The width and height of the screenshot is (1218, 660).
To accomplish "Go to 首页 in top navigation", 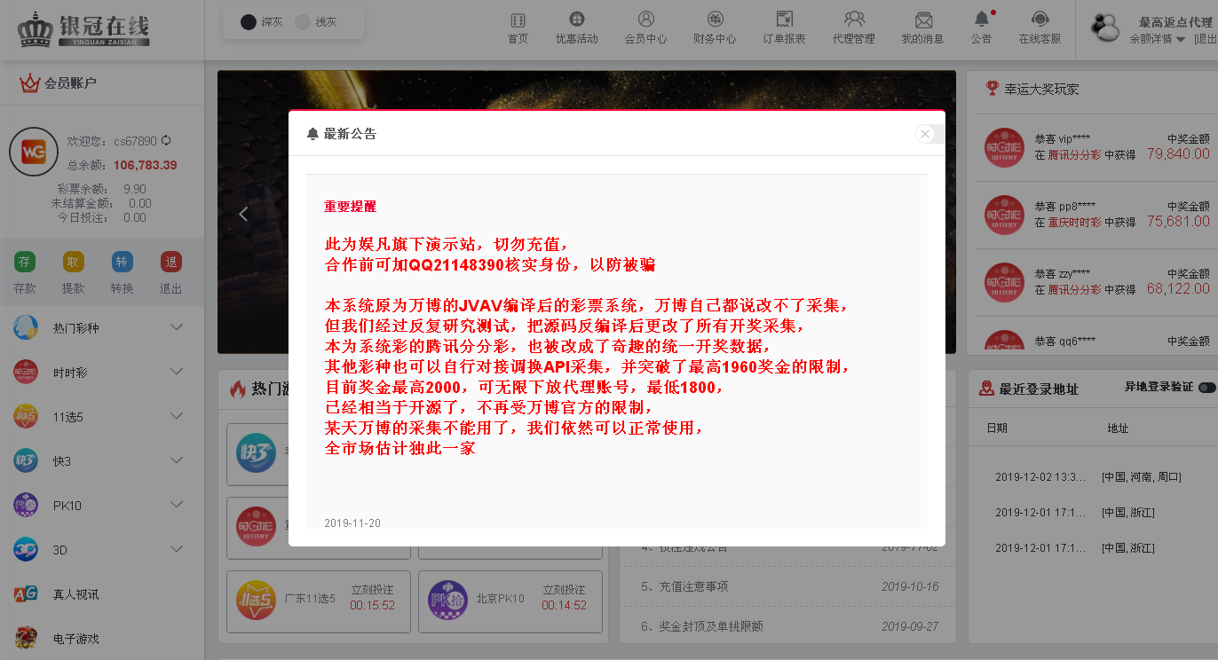I will [x=518, y=28].
